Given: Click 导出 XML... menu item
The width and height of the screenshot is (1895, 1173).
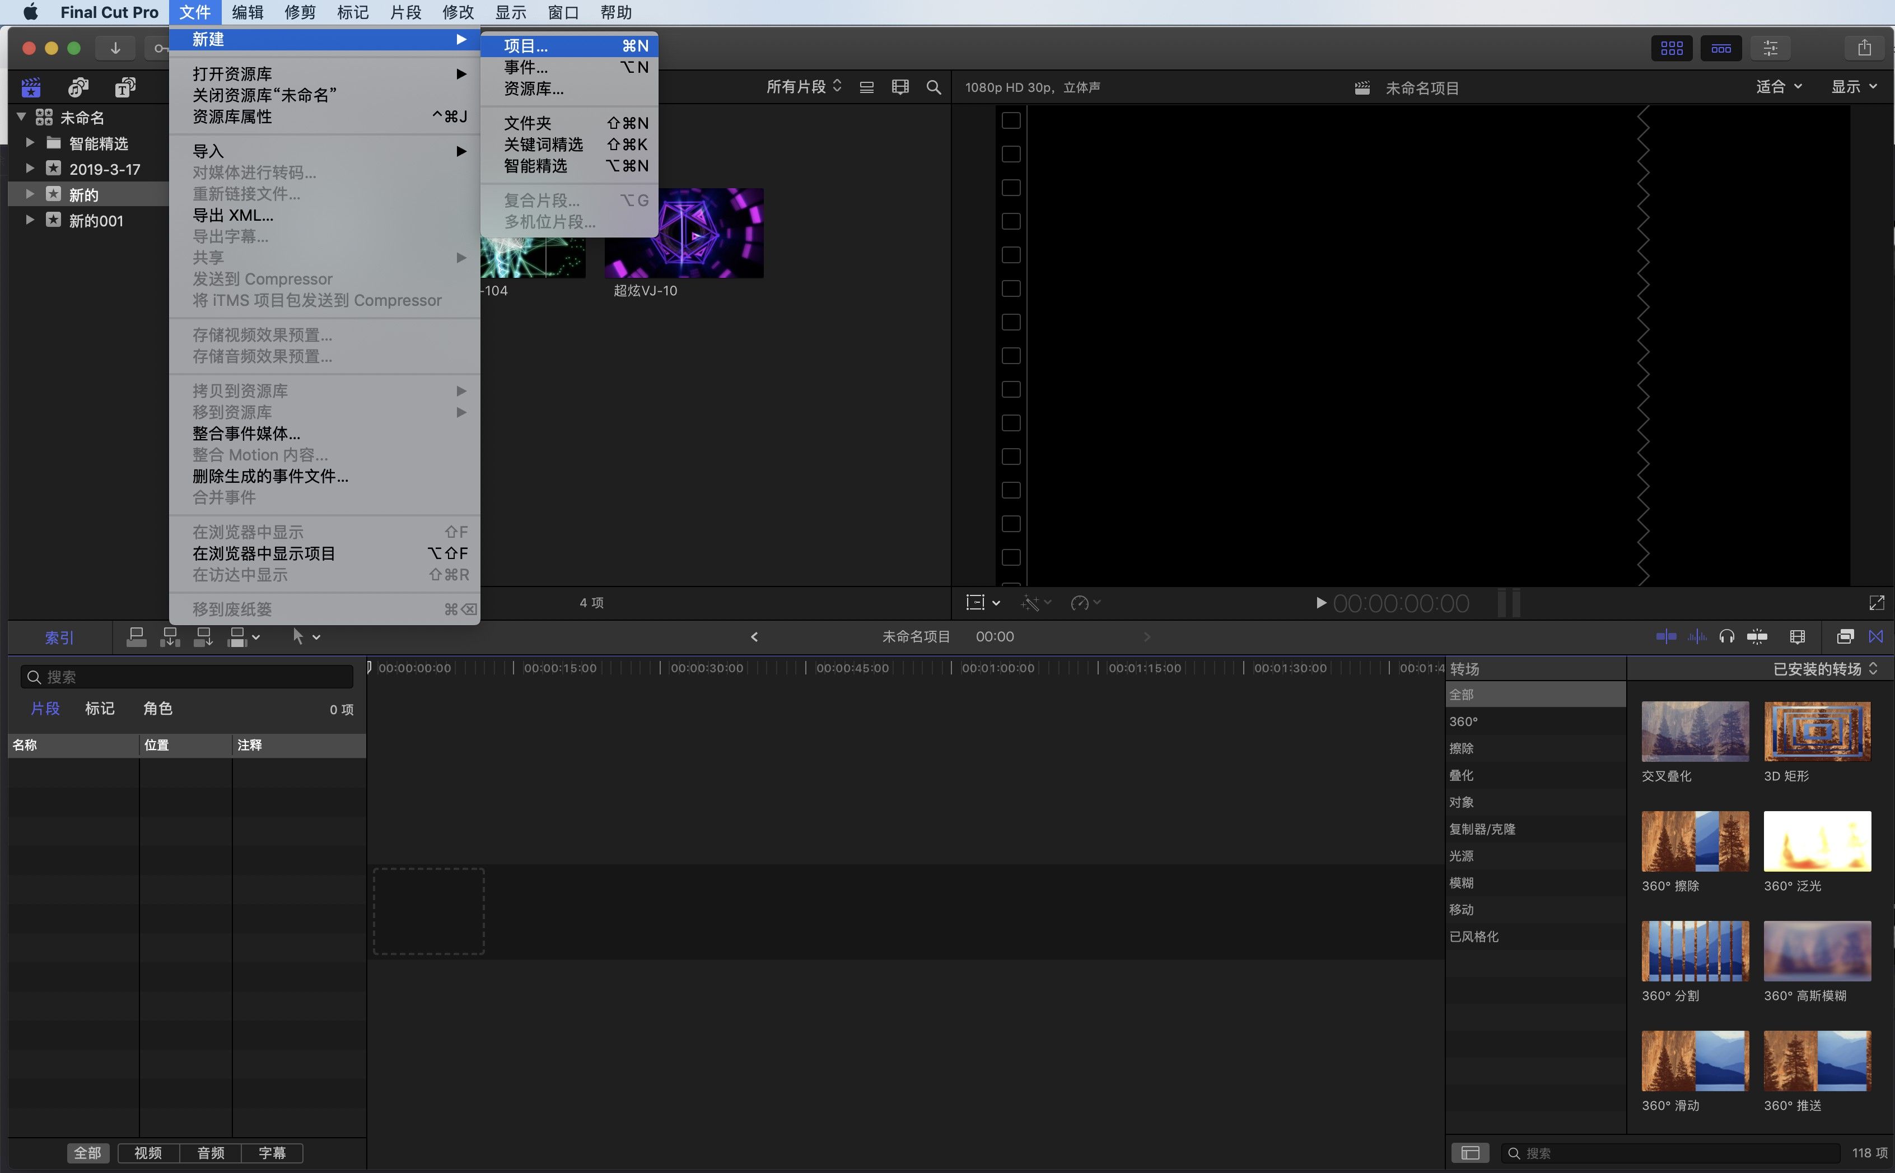Looking at the screenshot, I should (x=324, y=215).
